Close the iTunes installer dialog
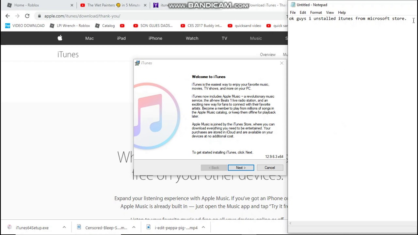 click(281, 63)
